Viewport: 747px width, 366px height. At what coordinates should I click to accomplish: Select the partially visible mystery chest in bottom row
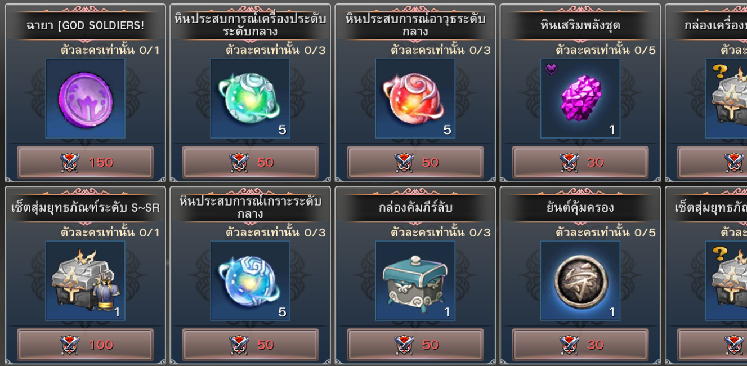click(726, 281)
